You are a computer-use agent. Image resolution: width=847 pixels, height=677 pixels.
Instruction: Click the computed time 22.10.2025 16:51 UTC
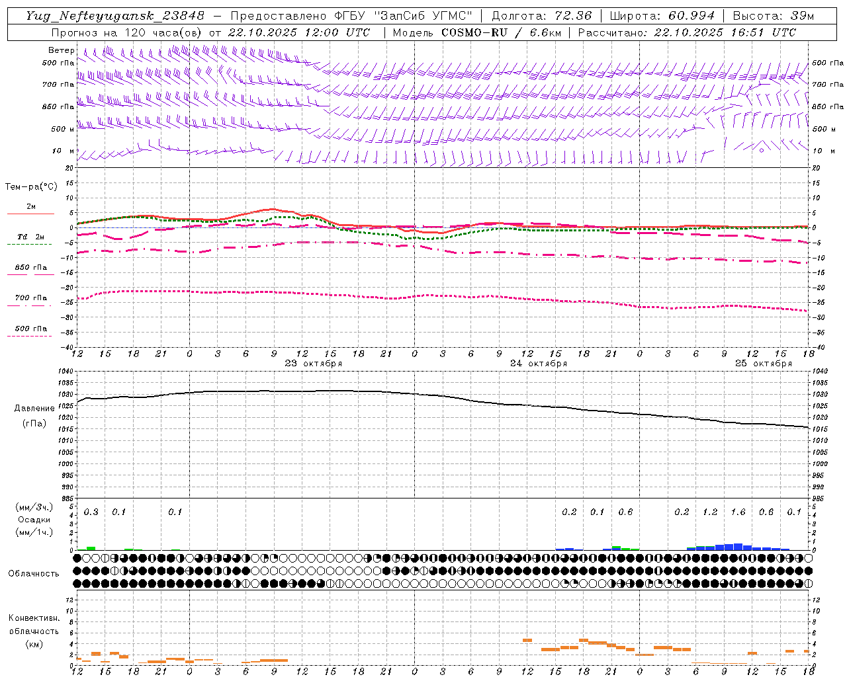[x=725, y=32]
